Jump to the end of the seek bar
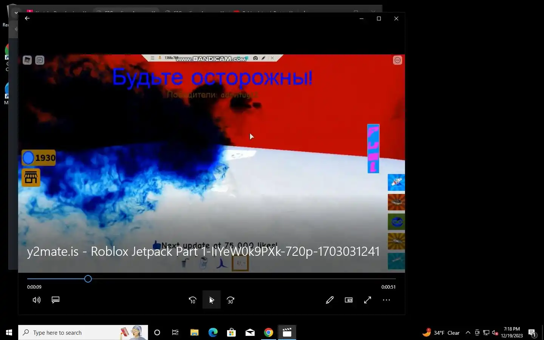The image size is (544, 340). pos(395,279)
